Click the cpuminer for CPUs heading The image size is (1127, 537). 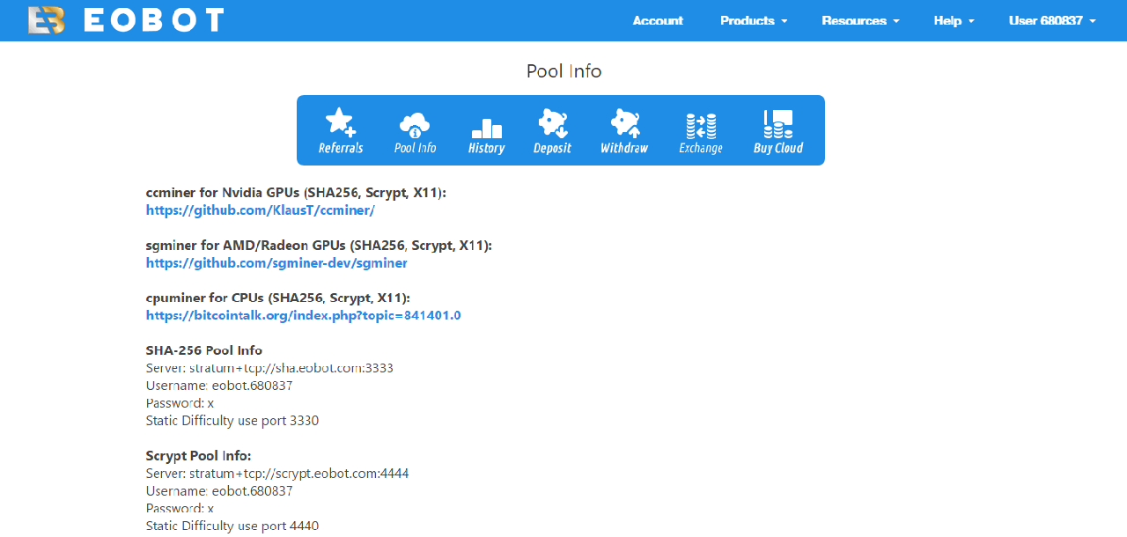(278, 298)
